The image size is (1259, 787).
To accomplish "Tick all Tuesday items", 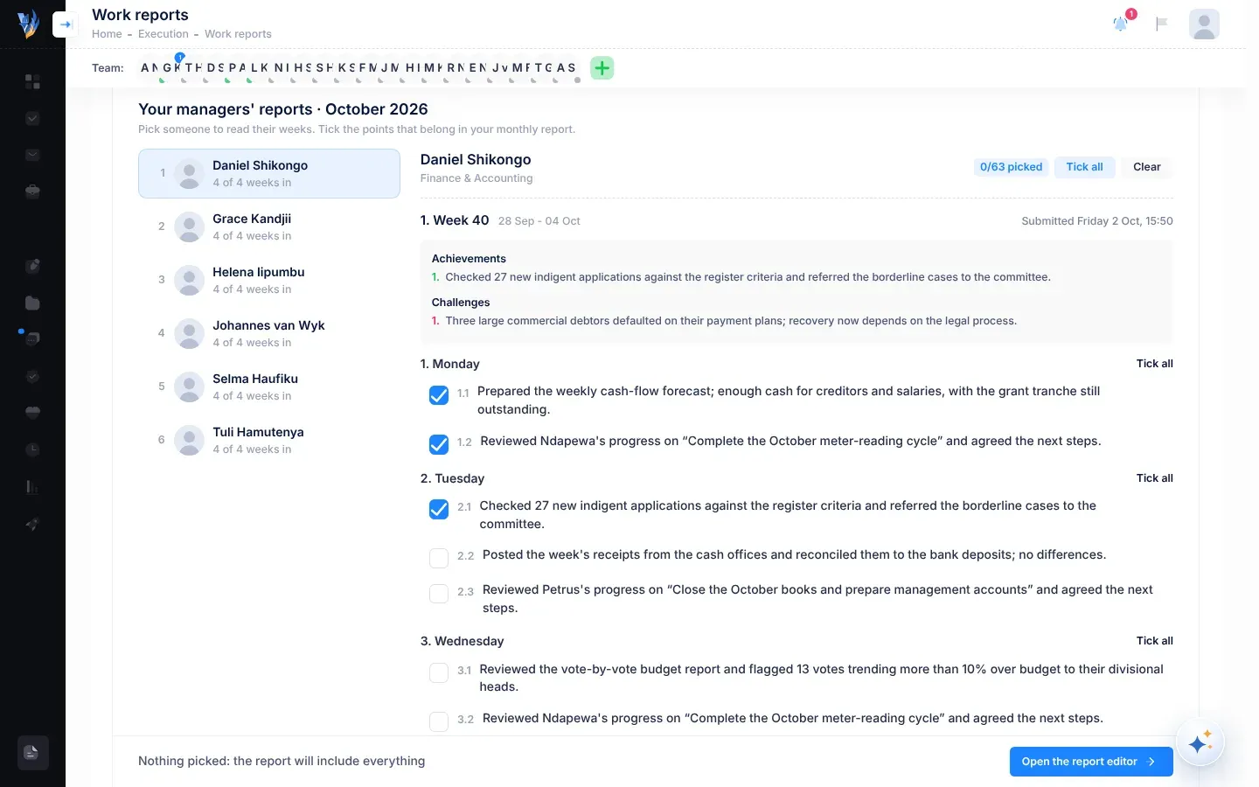I will tap(1155, 478).
